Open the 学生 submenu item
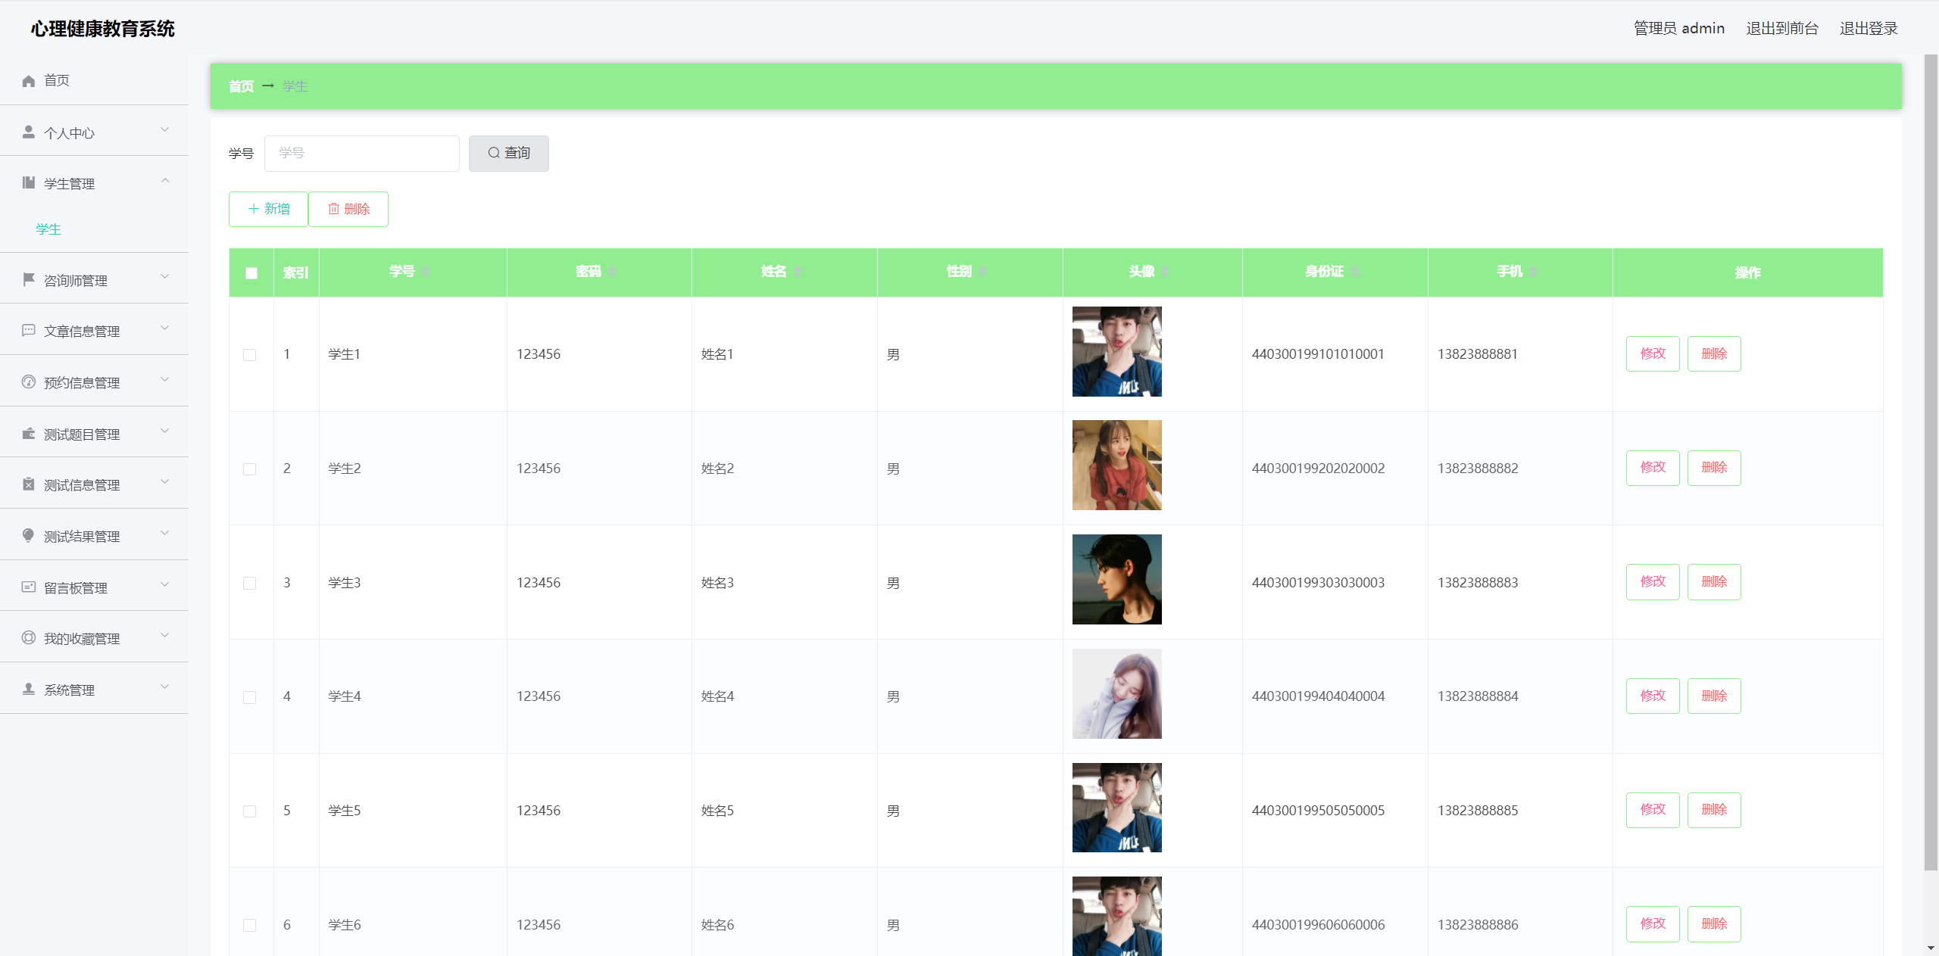 point(48,229)
